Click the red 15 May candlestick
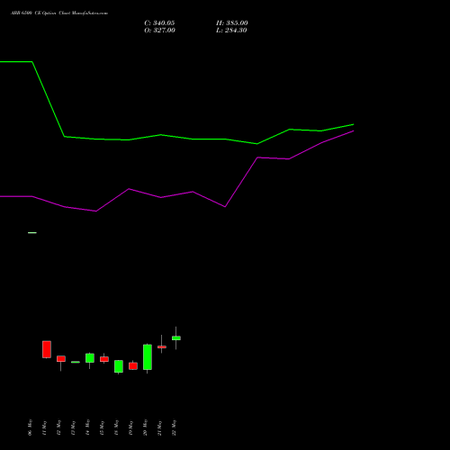450x450 pixels. (104, 359)
